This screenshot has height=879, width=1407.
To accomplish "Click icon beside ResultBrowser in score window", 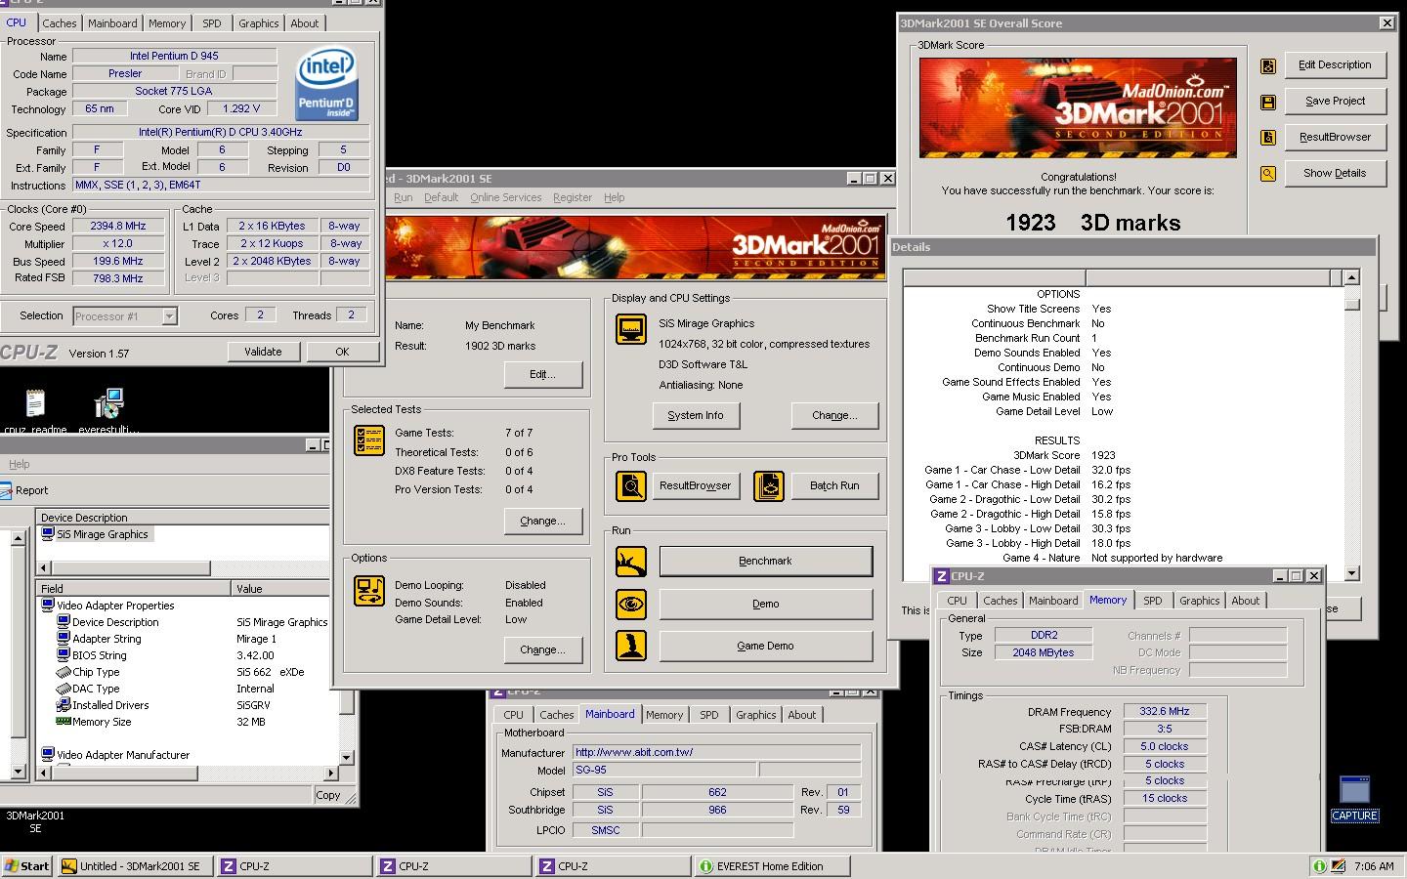I will tap(1268, 138).
